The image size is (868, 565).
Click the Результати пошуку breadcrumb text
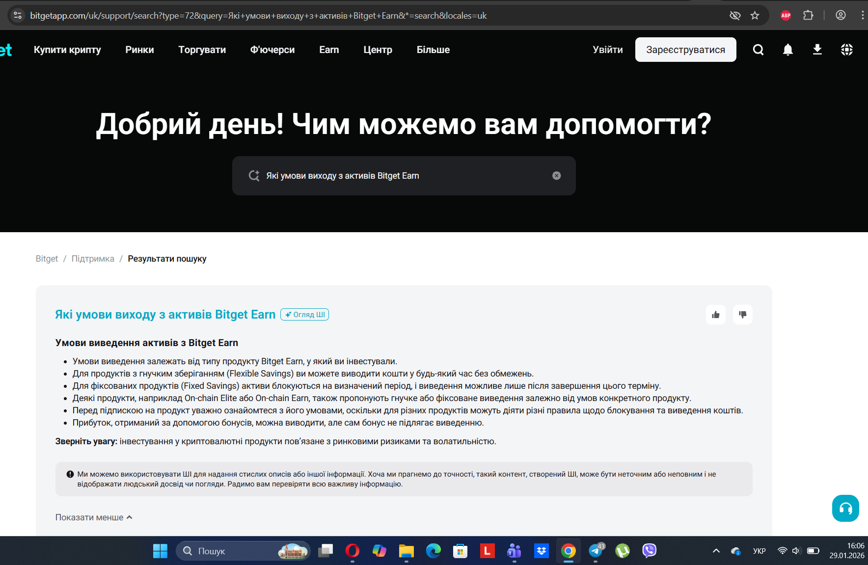click(167, 259)
